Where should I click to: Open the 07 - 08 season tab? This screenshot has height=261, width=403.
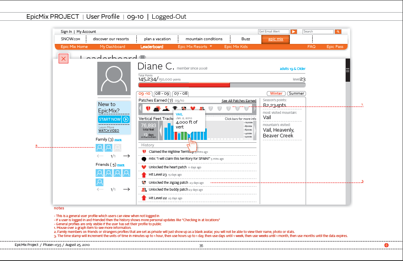click(181, 94)
